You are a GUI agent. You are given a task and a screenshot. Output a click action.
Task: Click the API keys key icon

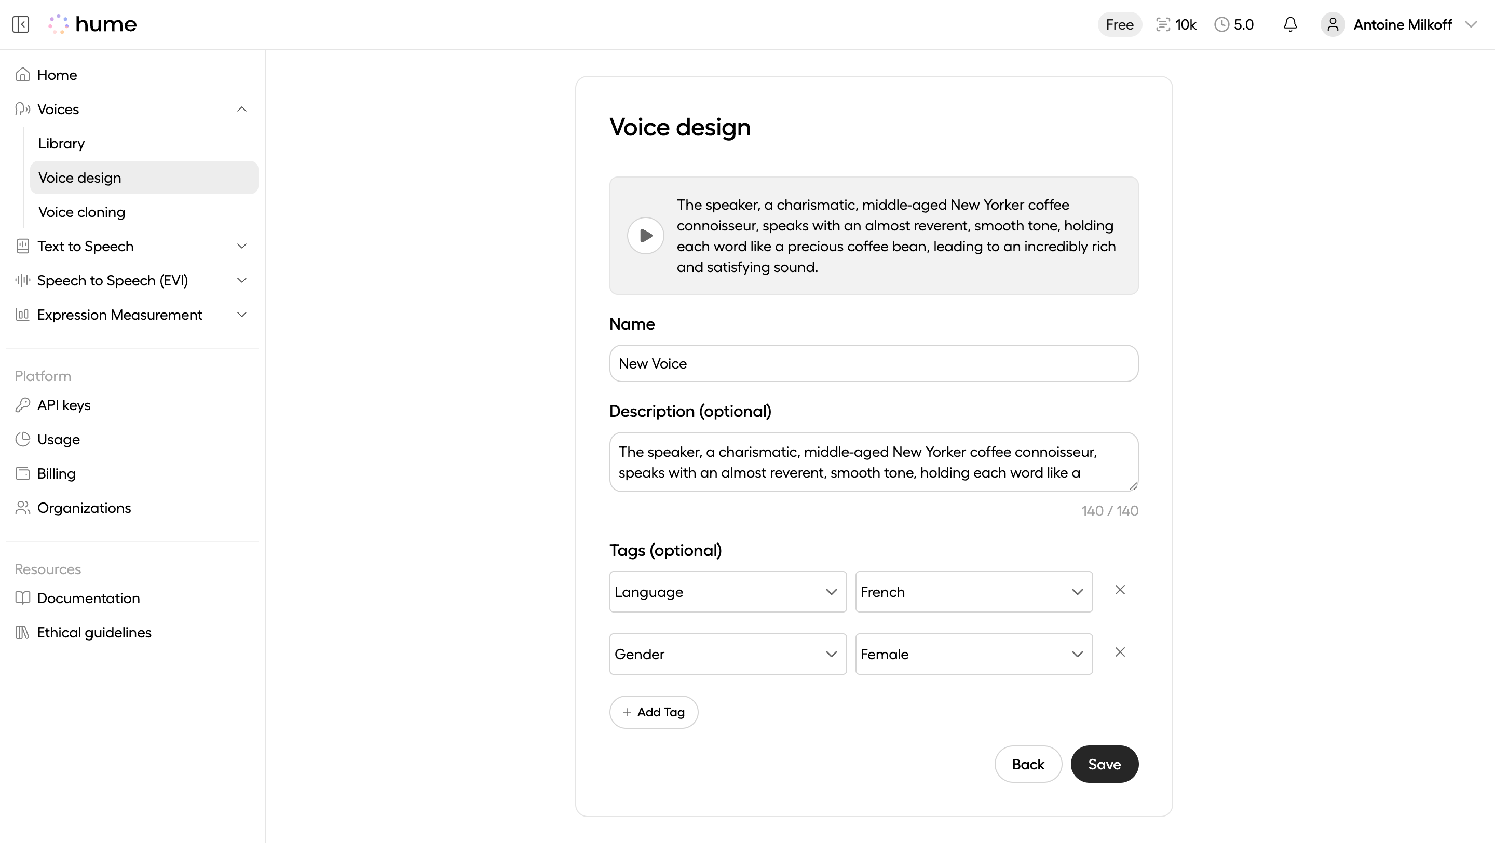[23, 404]
